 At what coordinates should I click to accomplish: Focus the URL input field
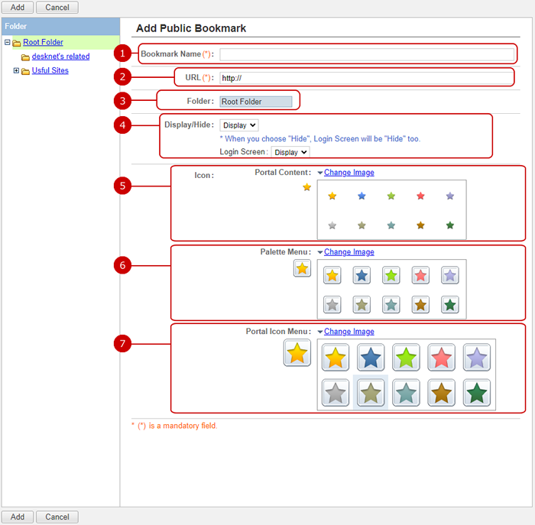(x=366, y=78)
